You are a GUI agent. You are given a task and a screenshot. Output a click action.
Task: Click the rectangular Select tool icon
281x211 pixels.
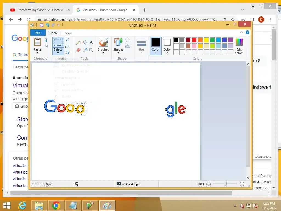(58, 42)
